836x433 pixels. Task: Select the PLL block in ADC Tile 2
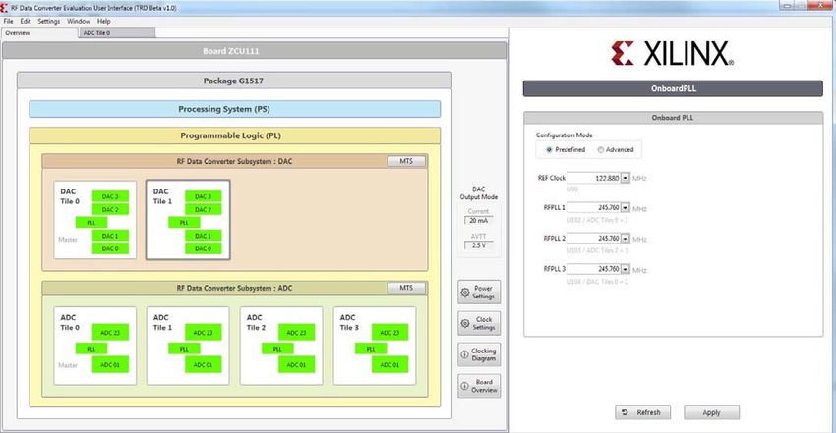tap(277, 349)
